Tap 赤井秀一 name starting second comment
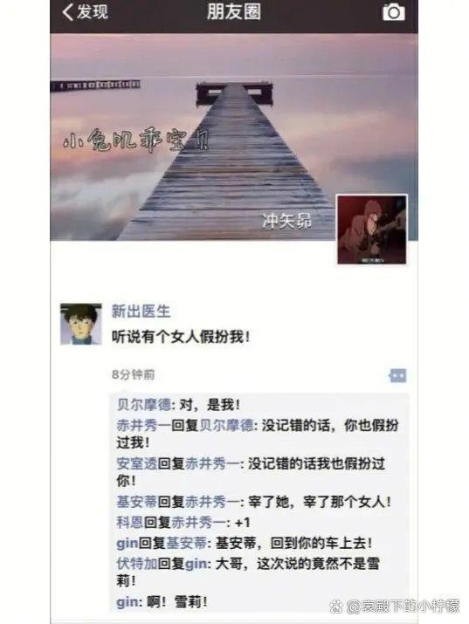469x624 pixels. coord(144,425)
